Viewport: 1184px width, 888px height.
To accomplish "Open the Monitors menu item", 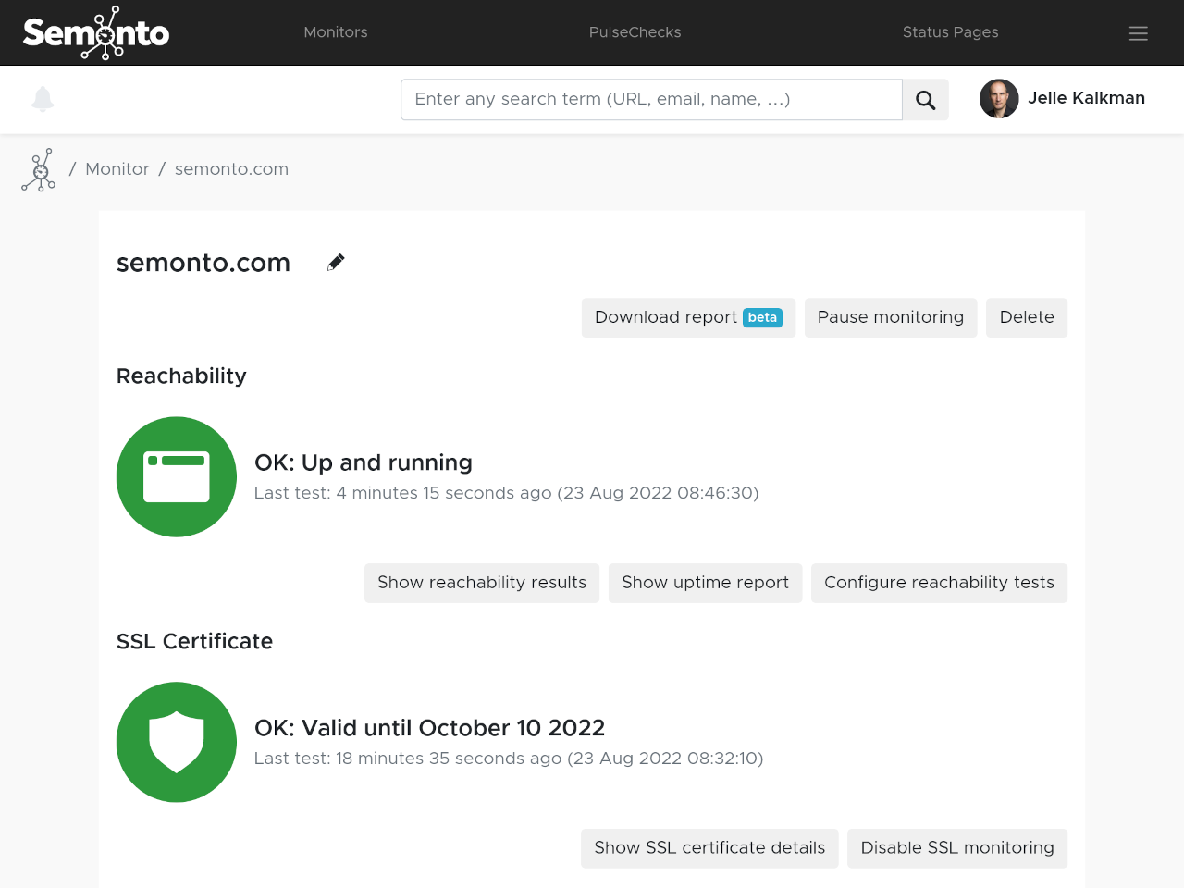I will click(336, 32).
